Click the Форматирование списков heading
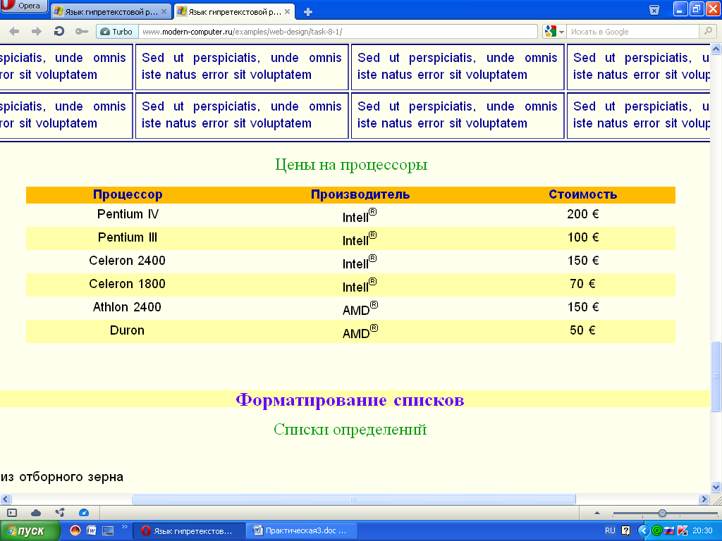The image size is (722, 541). tap(350, 400)
